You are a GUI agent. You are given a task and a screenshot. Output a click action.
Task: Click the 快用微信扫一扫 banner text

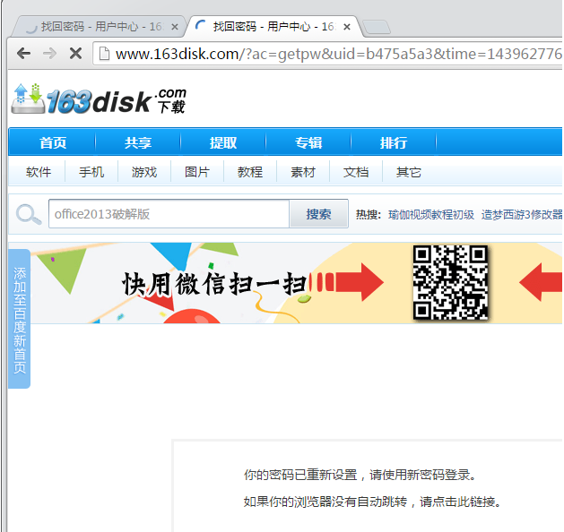(x=214, y=284)
